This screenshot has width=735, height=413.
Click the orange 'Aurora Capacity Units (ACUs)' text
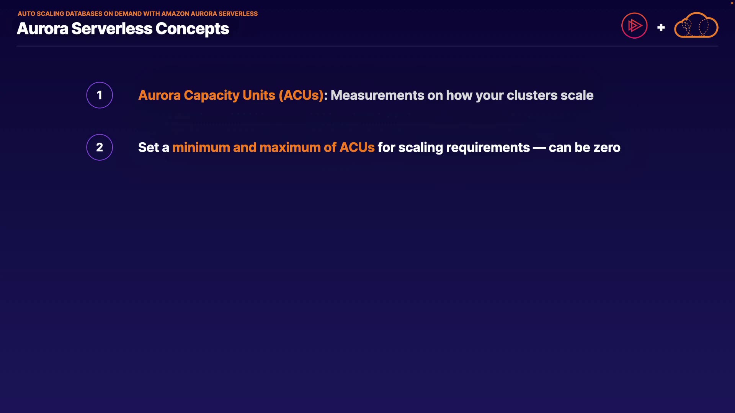[231, 95]
